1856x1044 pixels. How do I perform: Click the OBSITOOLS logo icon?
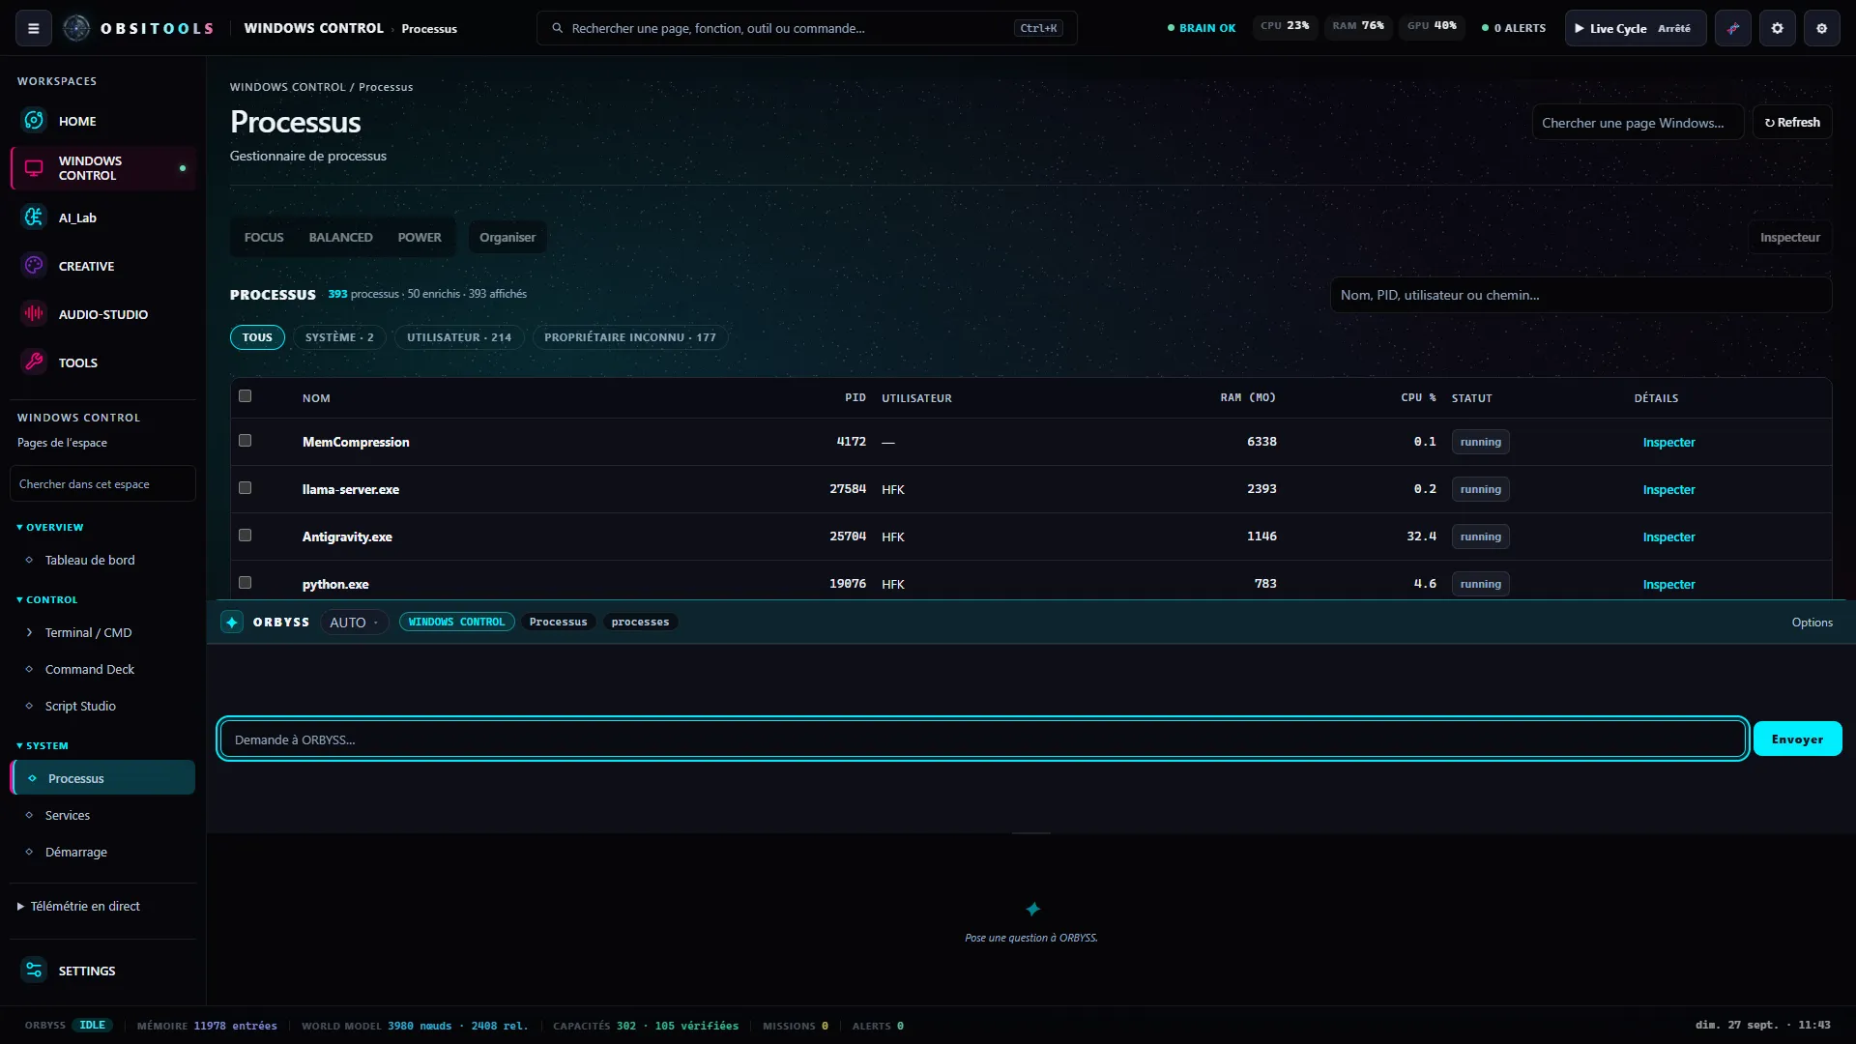(x=76, y=28)
